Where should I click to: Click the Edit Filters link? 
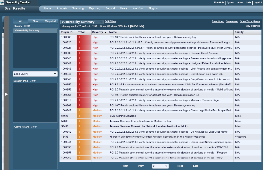(110, 21)
